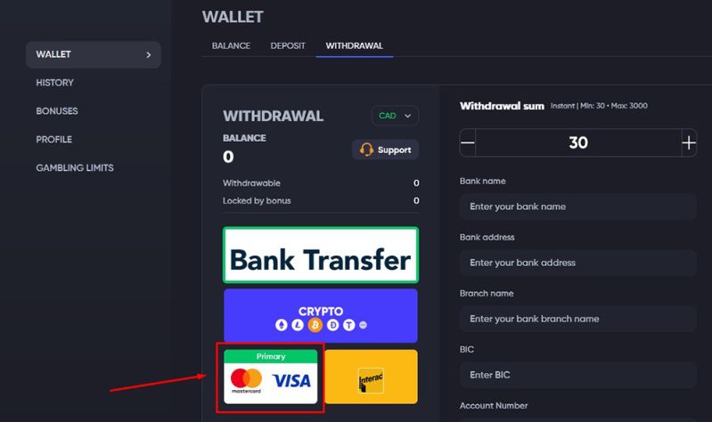Screen dimensions: 712x422
Task: Click the Bank name input field
Action: point(578,207)
